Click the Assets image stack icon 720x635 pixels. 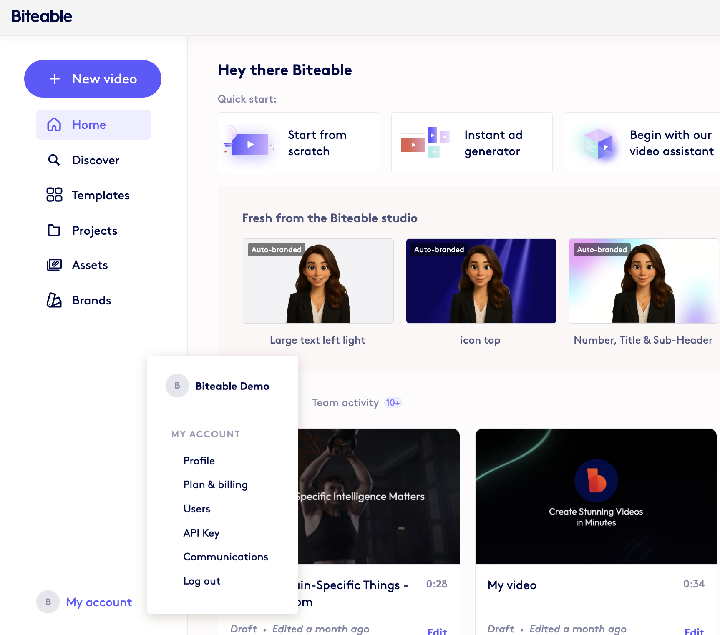click(54, 265)
